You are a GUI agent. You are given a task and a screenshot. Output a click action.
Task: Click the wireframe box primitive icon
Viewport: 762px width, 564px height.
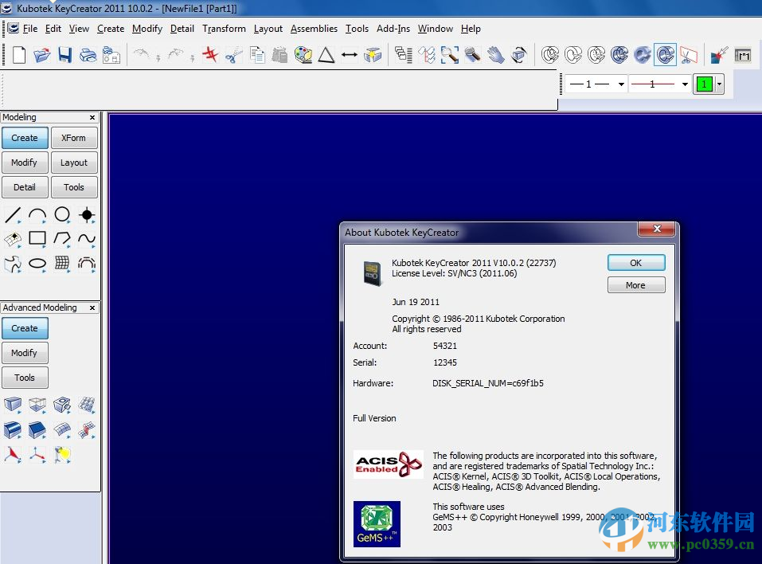click(x=37, y=405)
